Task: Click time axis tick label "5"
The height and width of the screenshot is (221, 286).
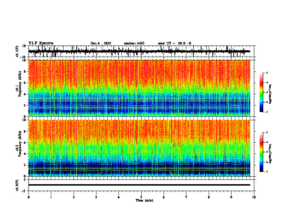Action: click(141, 197)
